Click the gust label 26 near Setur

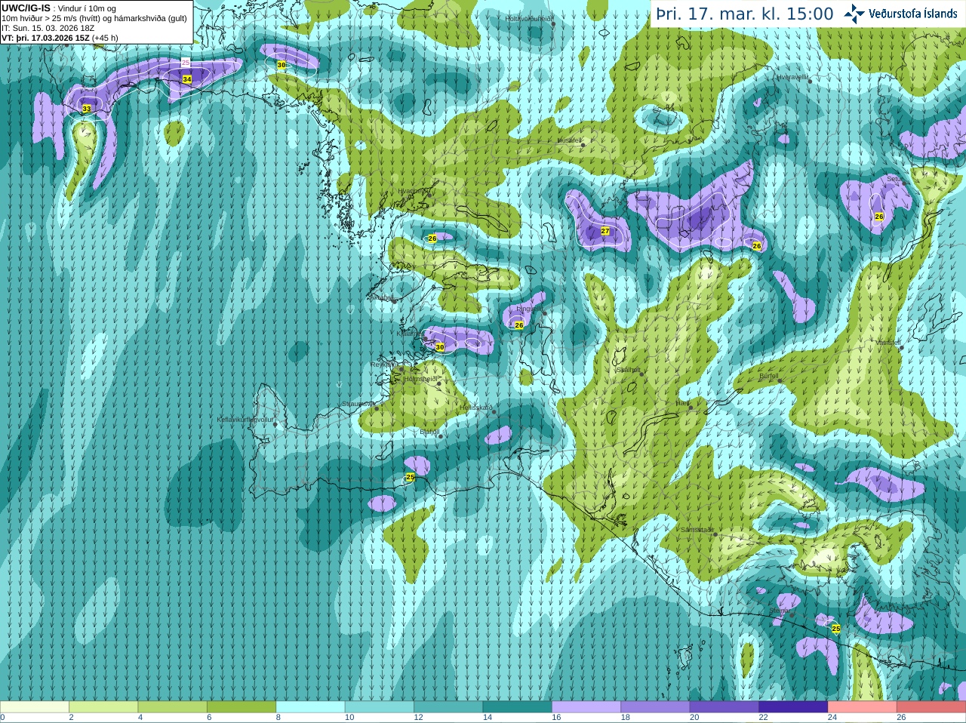coord(878,217)
